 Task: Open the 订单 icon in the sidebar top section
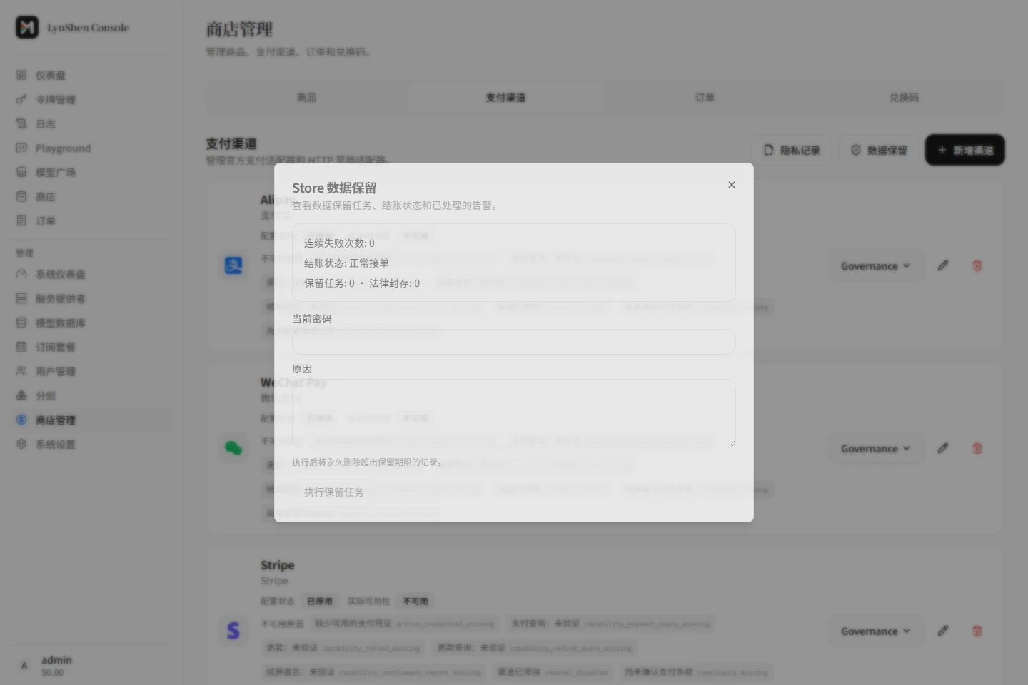(x=21, y=220)
